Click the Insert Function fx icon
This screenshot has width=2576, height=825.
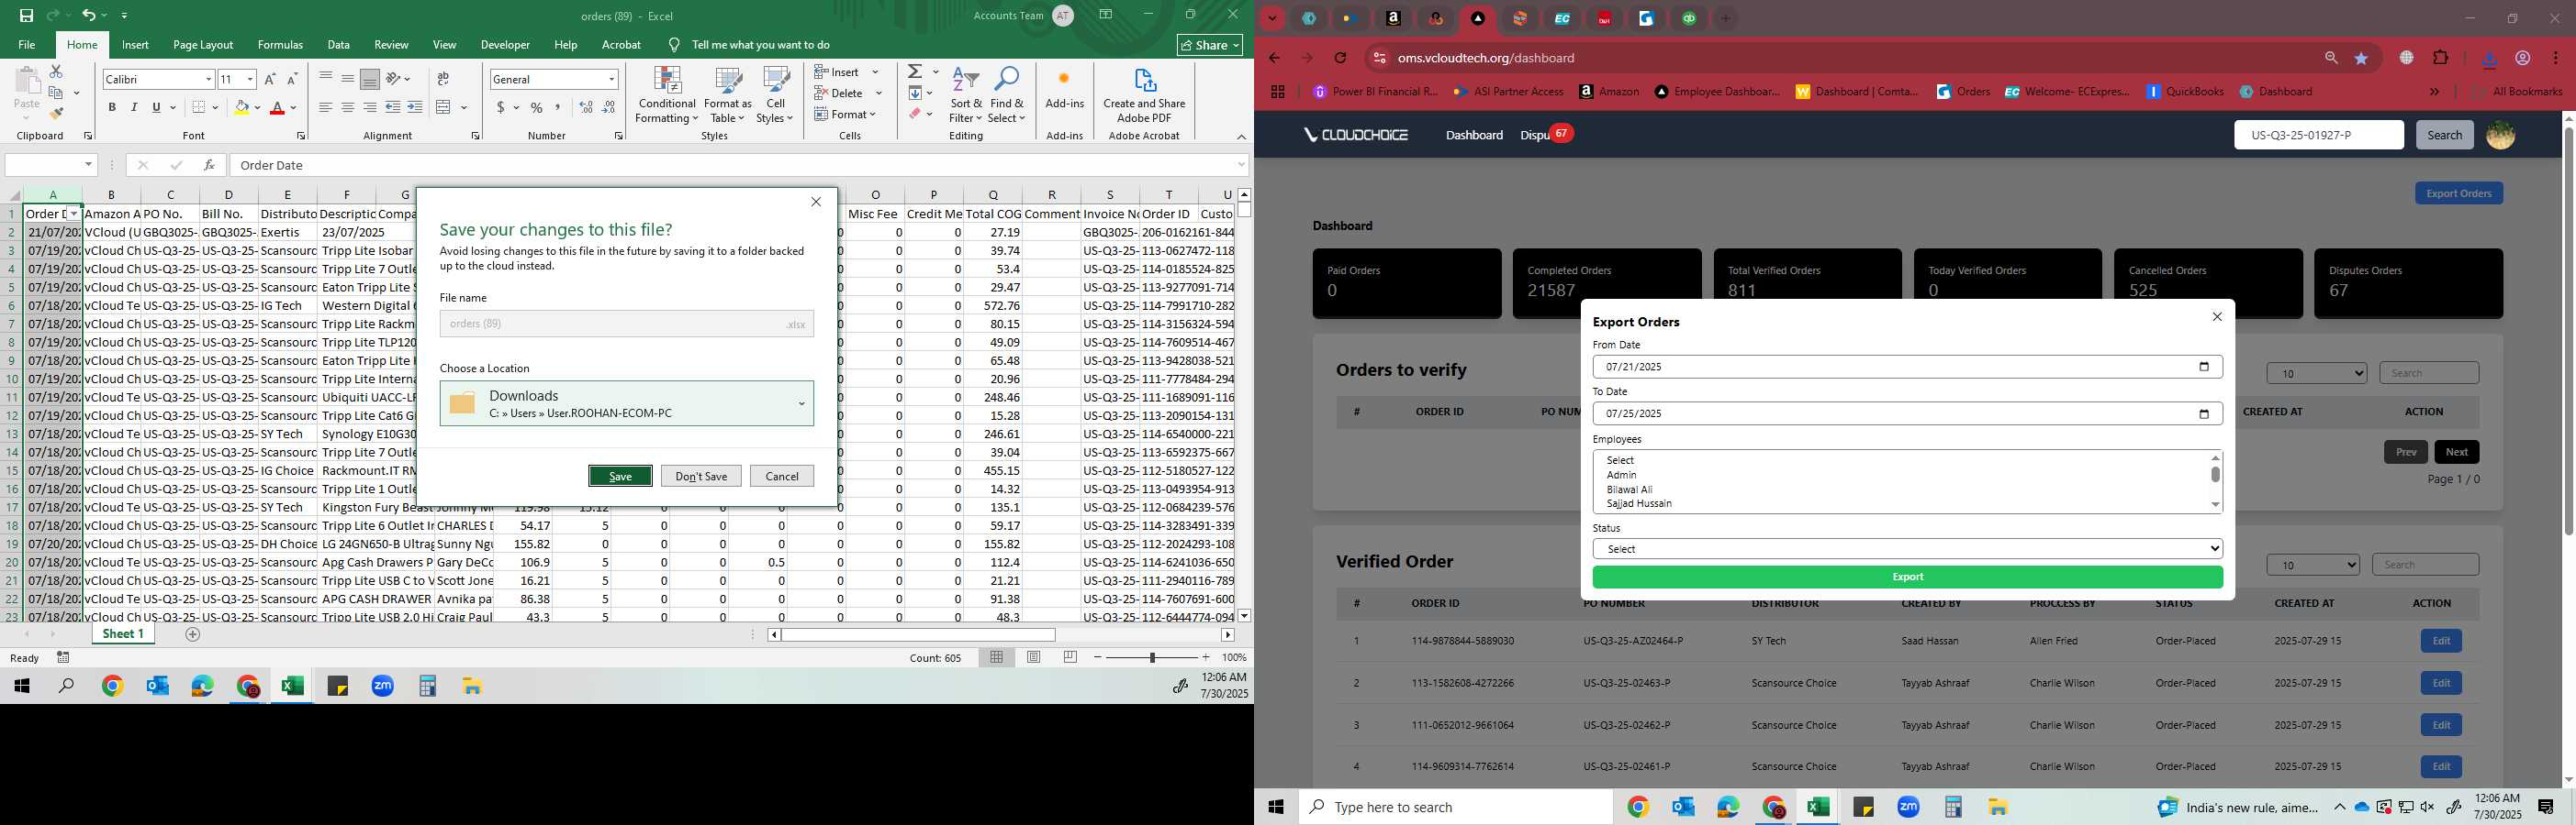[209, 165]
